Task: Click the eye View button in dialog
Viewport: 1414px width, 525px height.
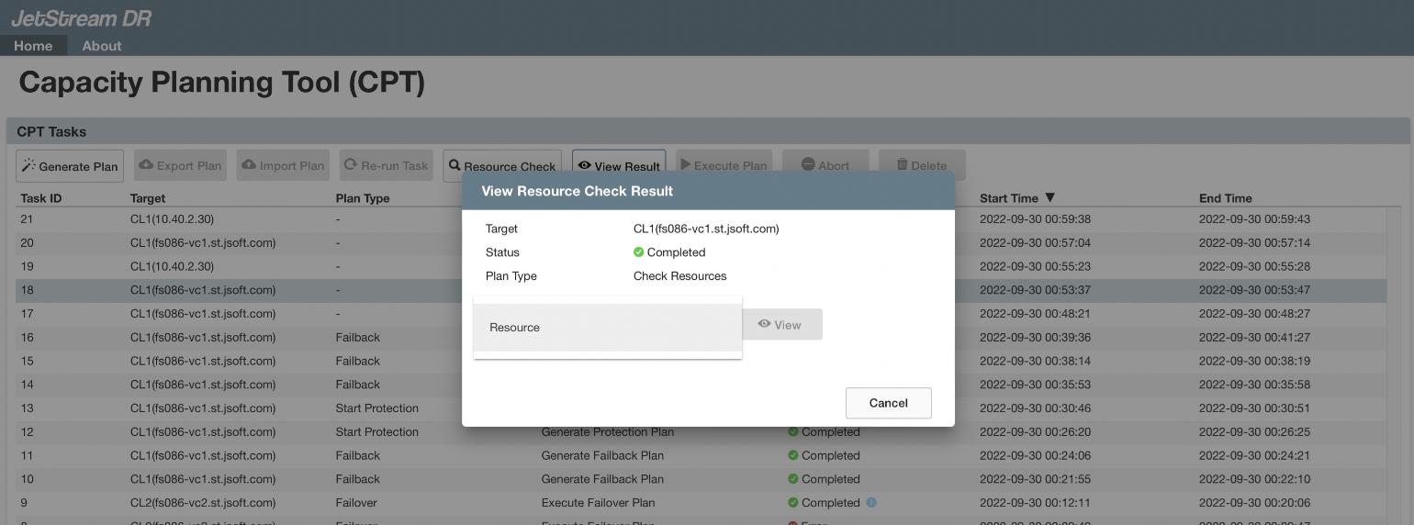Action: point(781,325)
